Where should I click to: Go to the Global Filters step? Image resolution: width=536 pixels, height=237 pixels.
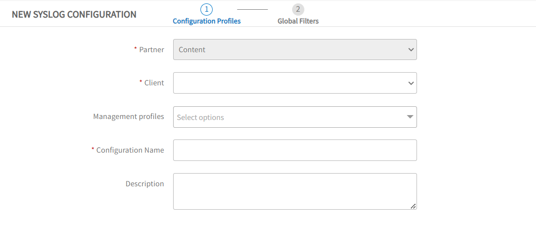[x=298, y=21]
